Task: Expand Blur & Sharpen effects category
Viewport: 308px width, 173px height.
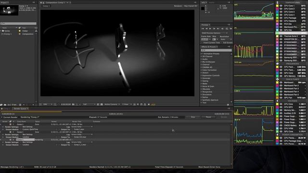Action: click(x=202, y=62)
